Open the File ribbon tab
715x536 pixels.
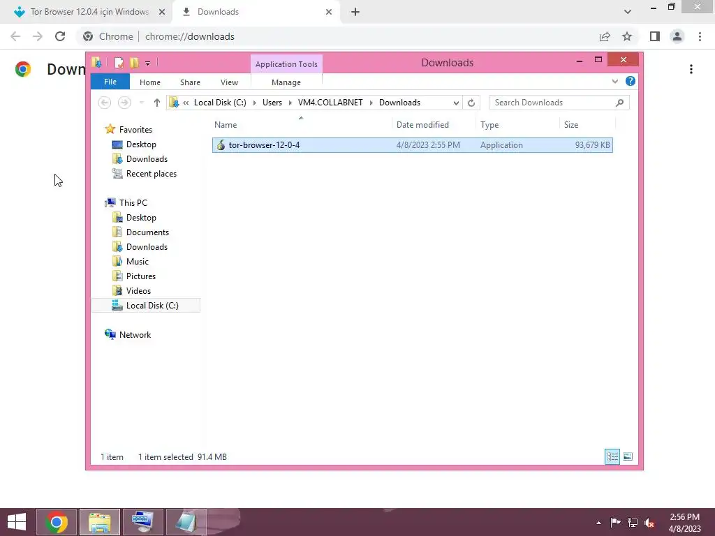pyautogui.click(x=110, y=82)
